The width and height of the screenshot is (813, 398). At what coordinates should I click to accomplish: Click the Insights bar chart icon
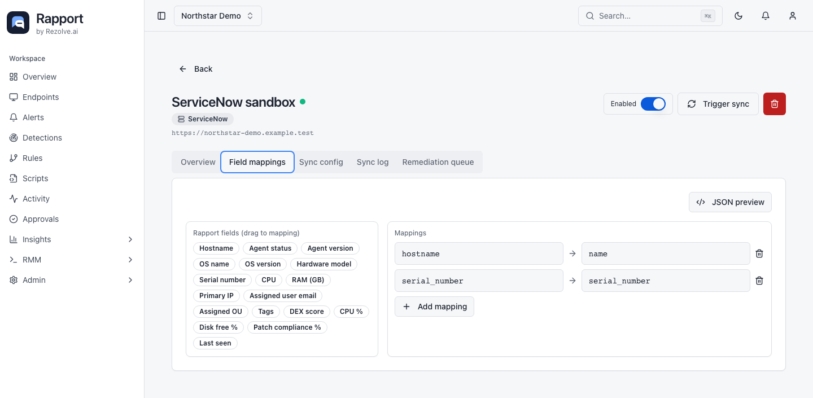14,239
